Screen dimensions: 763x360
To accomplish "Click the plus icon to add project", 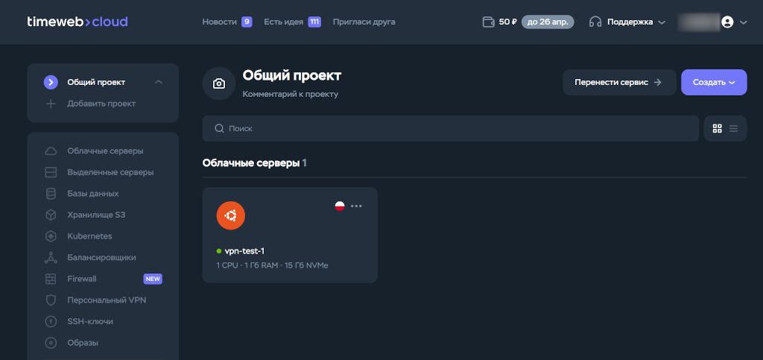I will coord(51,104).
